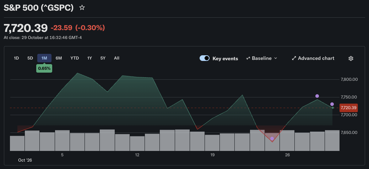Viewport: 369px width, 169px height.
Task: Click the Baseline chart type icon
Action: [x=248, y=58]
